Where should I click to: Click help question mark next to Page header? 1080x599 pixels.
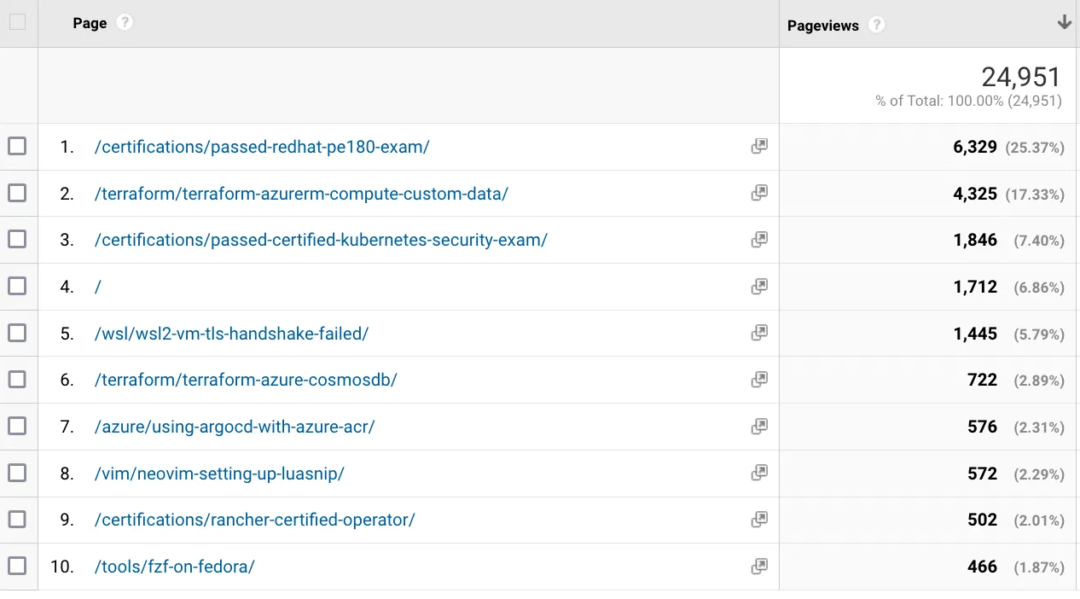(x=125, y=23)
